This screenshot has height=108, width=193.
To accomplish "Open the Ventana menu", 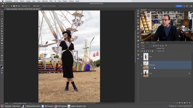I will 71,1.
